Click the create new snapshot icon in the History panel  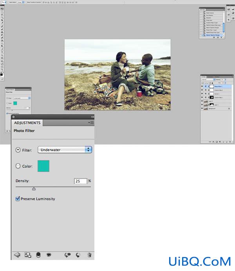click(x=218, y=37)
